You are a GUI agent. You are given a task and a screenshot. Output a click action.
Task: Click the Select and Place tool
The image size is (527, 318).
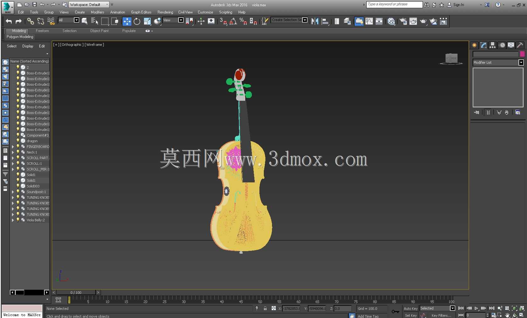point(157,21)
